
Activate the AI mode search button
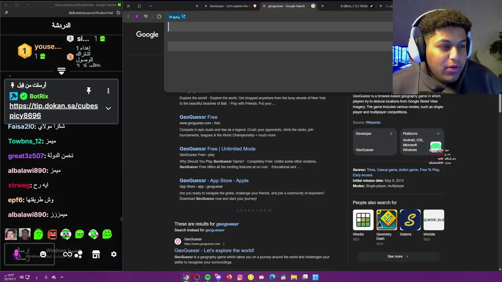point(177,16)
